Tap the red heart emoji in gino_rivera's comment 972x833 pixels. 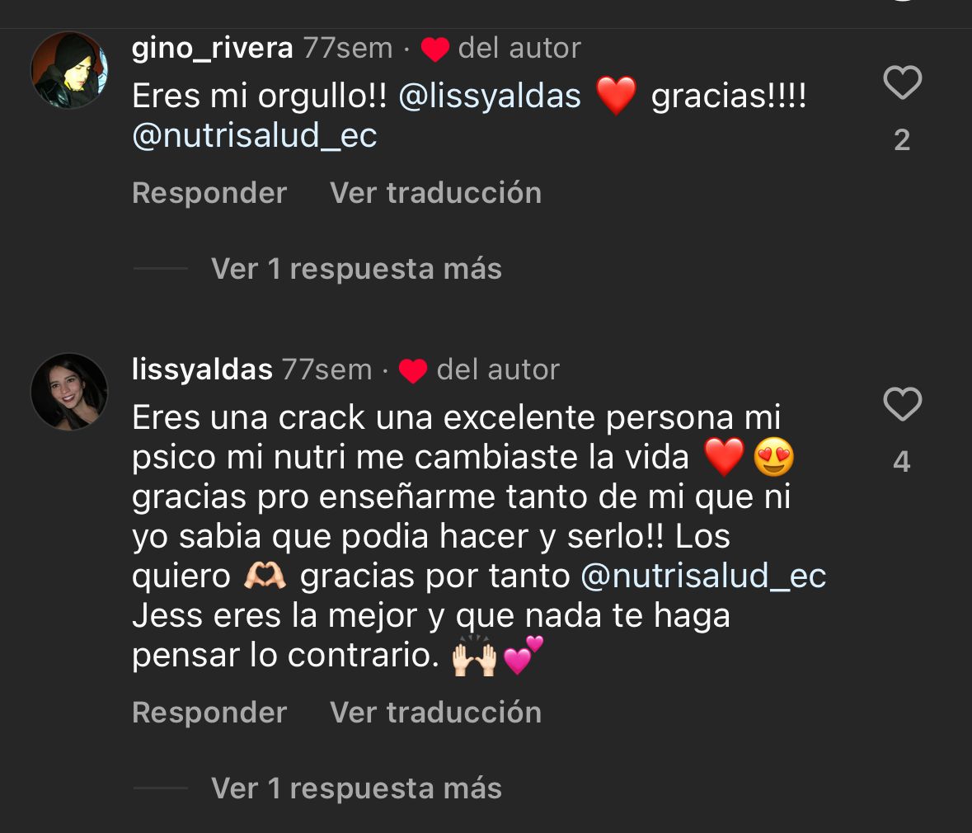pos(616,96)
